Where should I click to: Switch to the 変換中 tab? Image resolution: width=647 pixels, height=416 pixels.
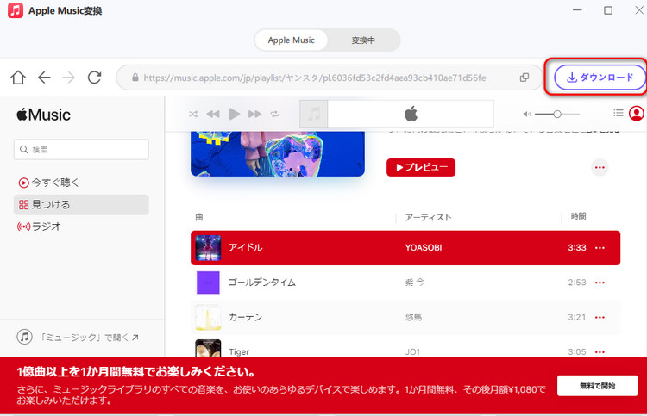pos(363,40)
